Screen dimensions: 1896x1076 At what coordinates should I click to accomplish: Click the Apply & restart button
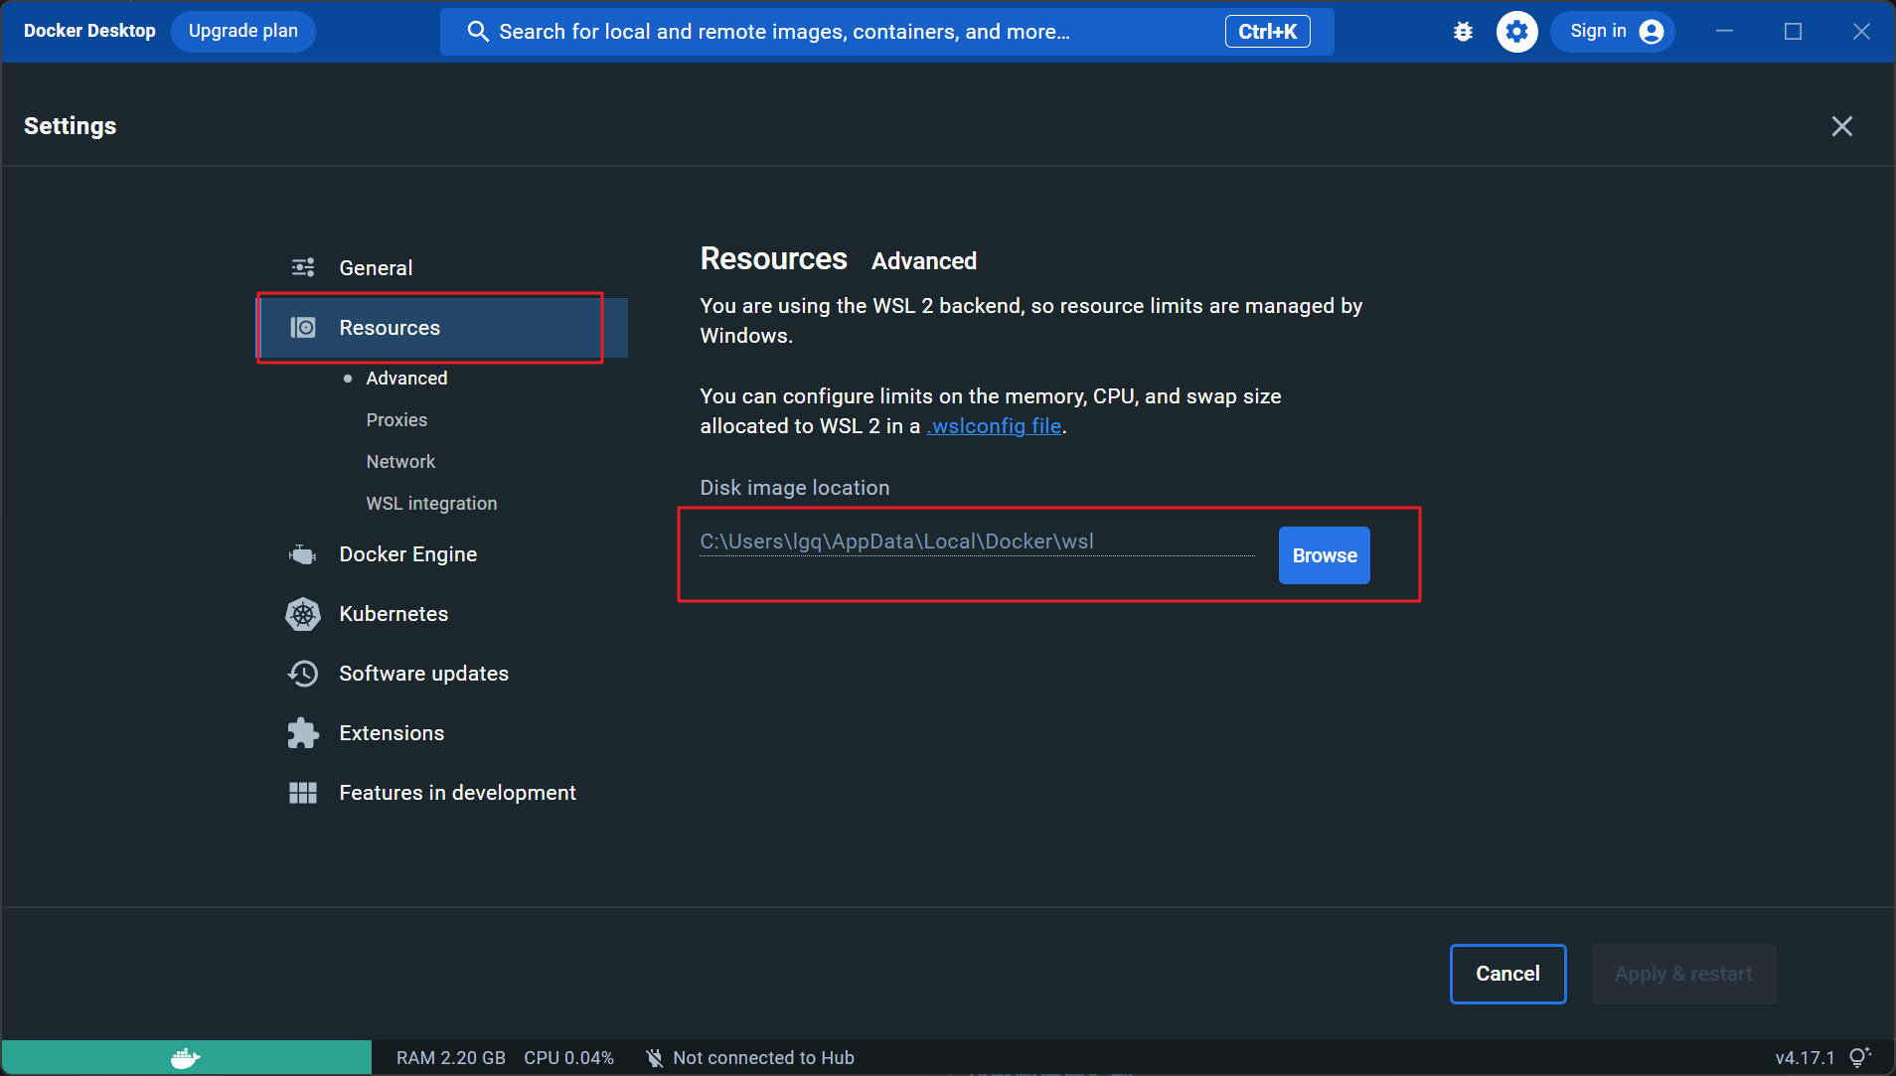1683,974
